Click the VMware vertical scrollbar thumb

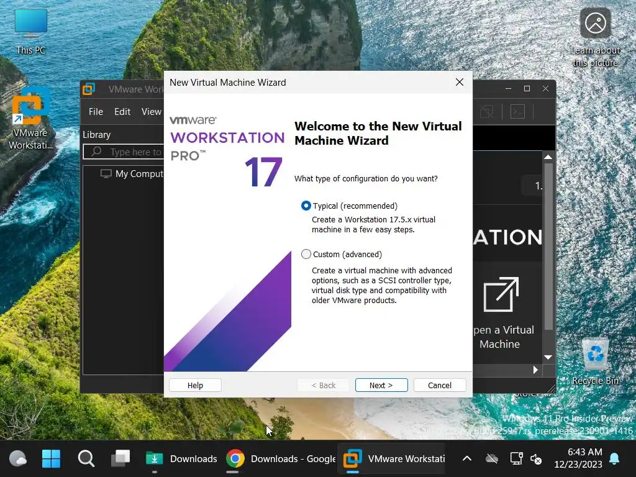pos(548,247)
